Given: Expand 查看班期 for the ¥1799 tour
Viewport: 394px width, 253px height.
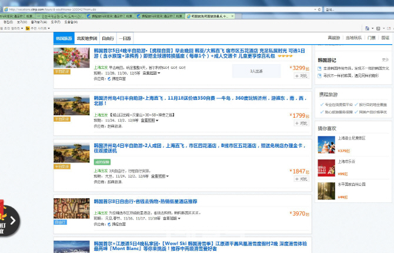Looking at the screenshot, I should [149, 121].
